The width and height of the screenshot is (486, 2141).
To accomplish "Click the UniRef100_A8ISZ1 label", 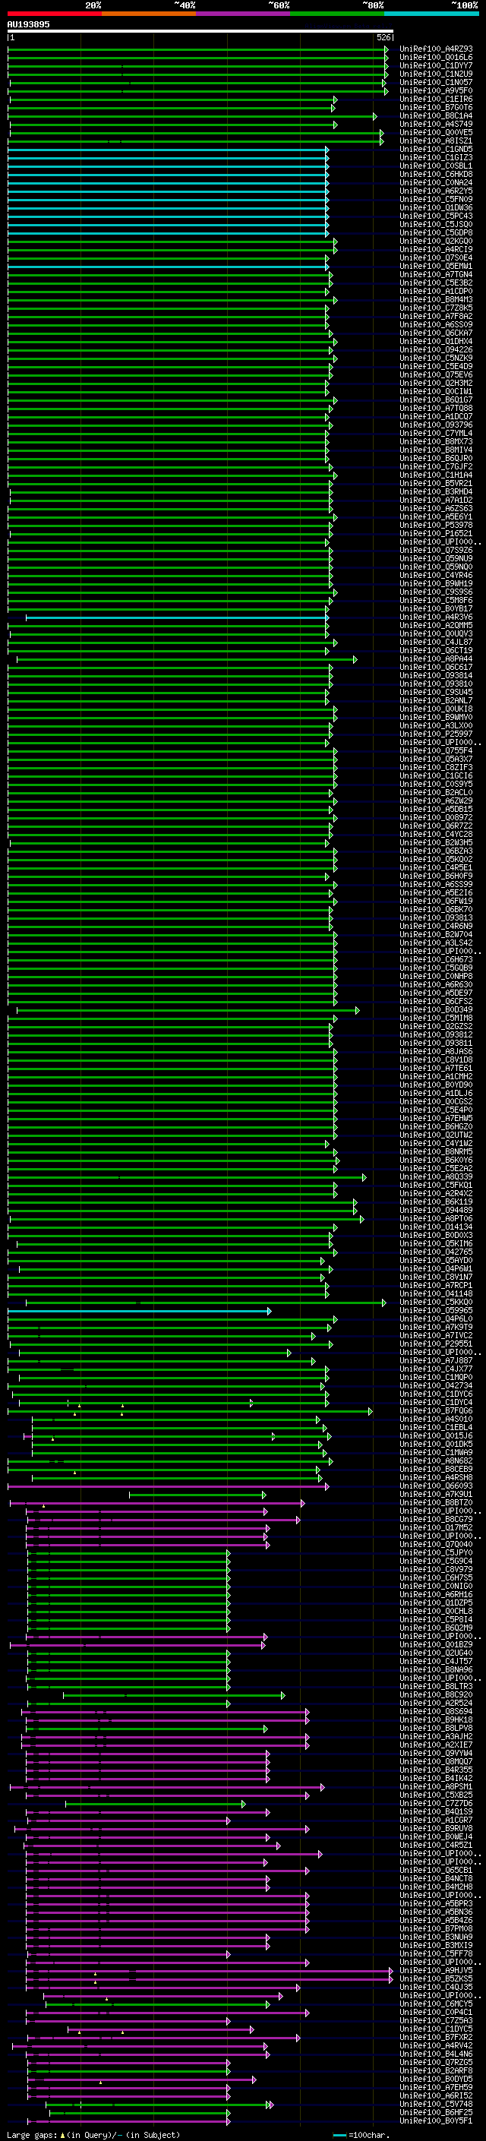I will click(x=436, y=141).
